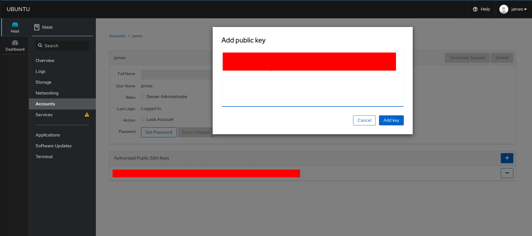Click the Help link in the top bar
The image size is (532, 236).
click(482, 9)
